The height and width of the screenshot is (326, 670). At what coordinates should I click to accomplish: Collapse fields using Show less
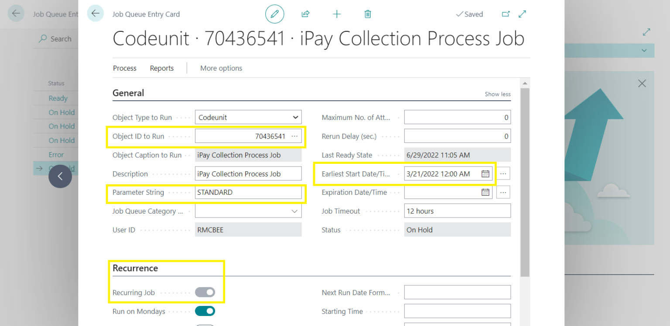[x=497, y=94]
